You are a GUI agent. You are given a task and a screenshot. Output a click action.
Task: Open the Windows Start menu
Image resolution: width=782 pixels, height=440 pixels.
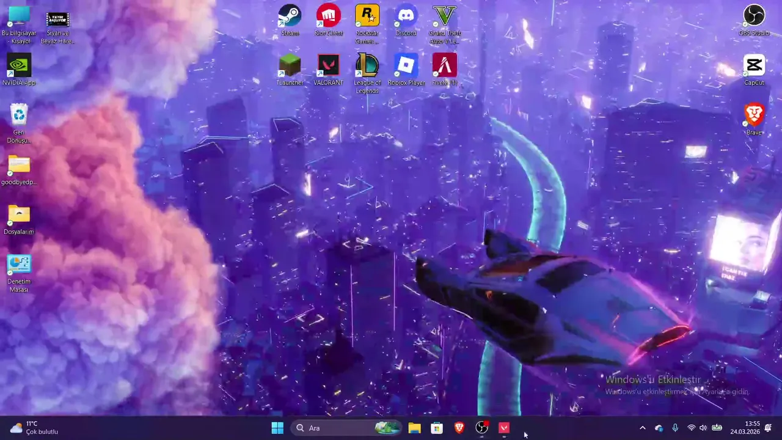(277, 428)
